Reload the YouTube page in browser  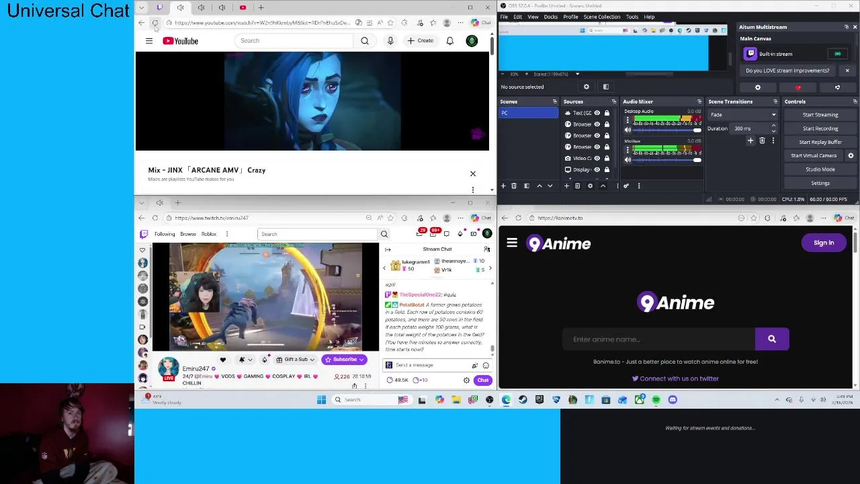[155, 23]
